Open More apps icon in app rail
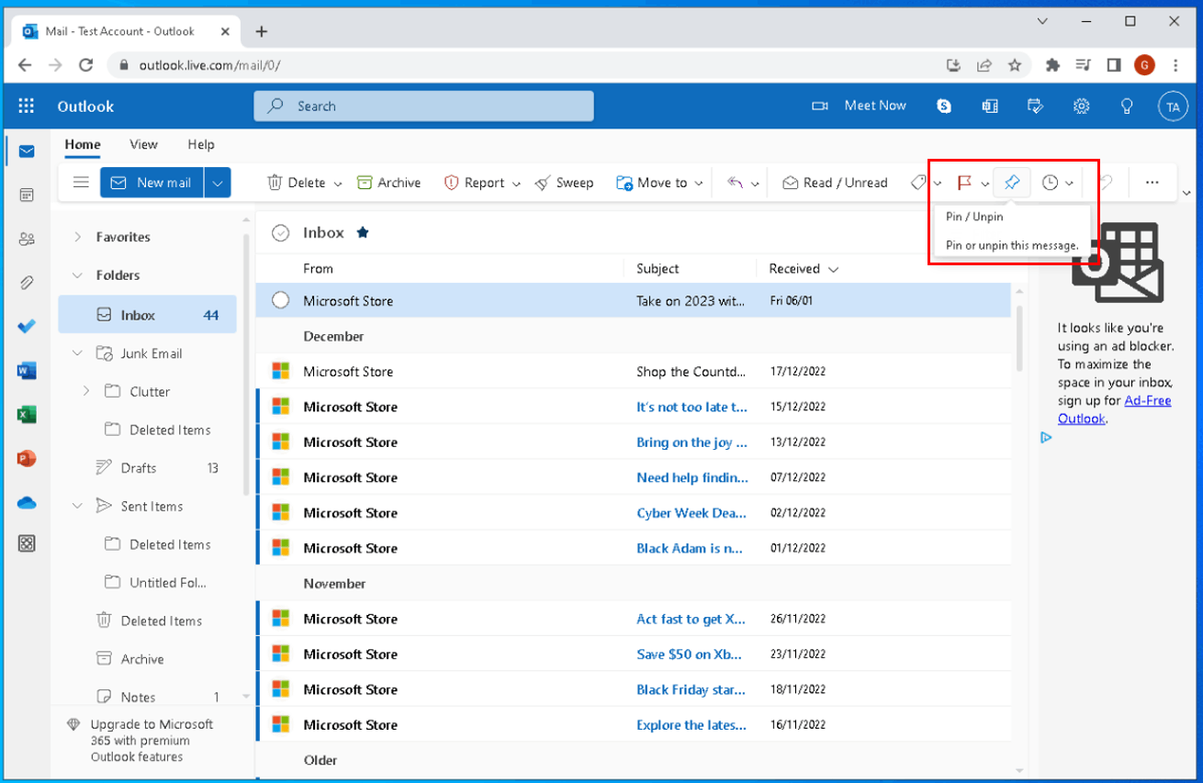Image resolution: width=1203 pixels, height=783 pixels. tap(27, 544)
